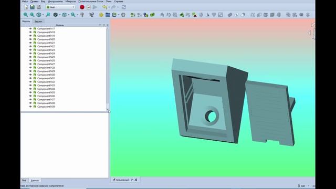Click the navigation cube left arrow
336x189 pixels.
(x=309, y=33)
